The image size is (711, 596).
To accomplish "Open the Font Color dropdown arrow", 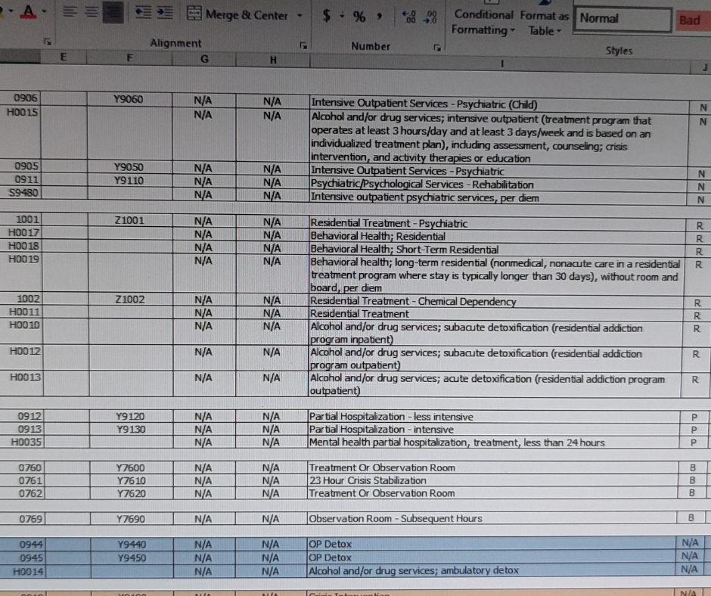I will (x=45, y=11).
